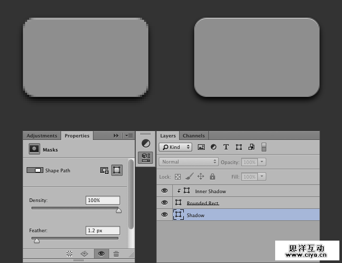
Task: Filter layers by type (T) icon
Action: click(x=226, y=147)
